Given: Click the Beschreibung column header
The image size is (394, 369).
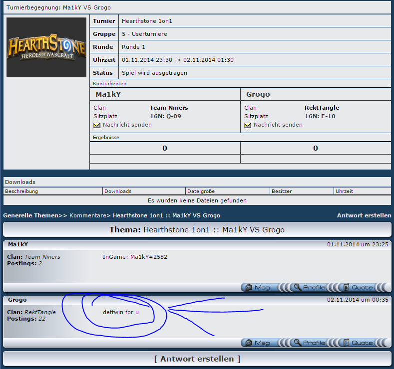Looking at the screenshot, I should [x=21, y=191].
